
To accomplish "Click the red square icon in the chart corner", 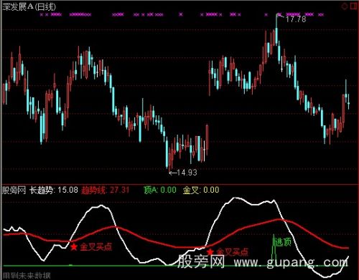I will click(353, 6).
